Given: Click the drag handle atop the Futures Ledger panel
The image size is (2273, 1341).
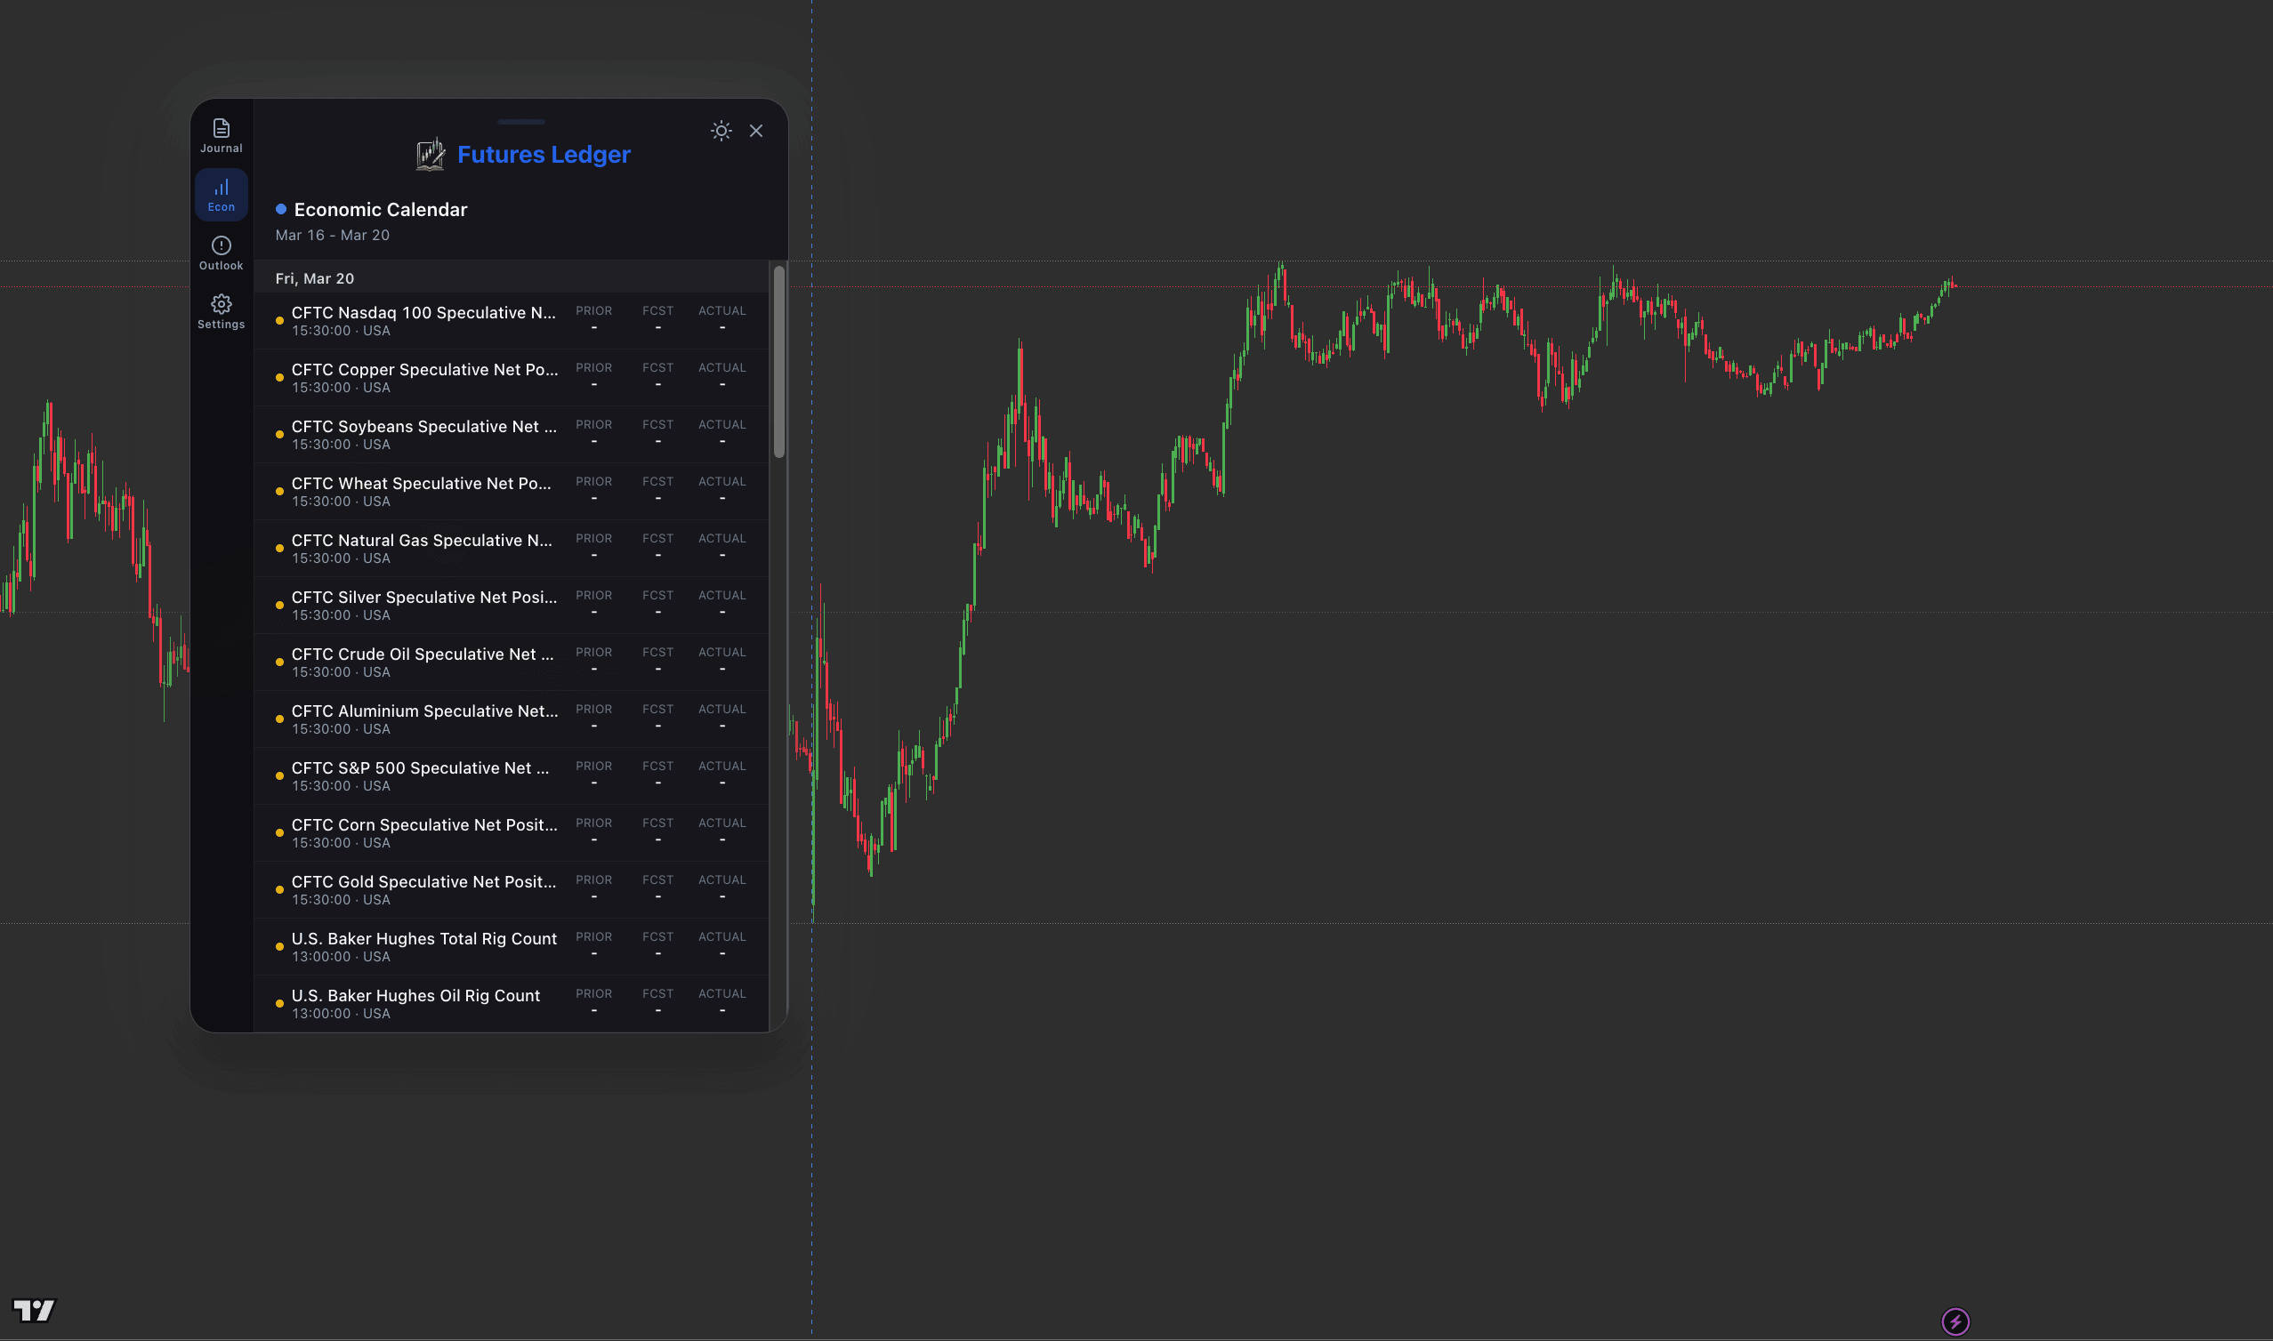Looking at the screenshot, I should pyautogui.click(x=520, y=122).
